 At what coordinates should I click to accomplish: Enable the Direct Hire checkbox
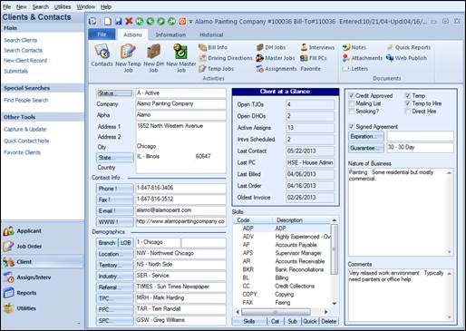click(408, 112)
